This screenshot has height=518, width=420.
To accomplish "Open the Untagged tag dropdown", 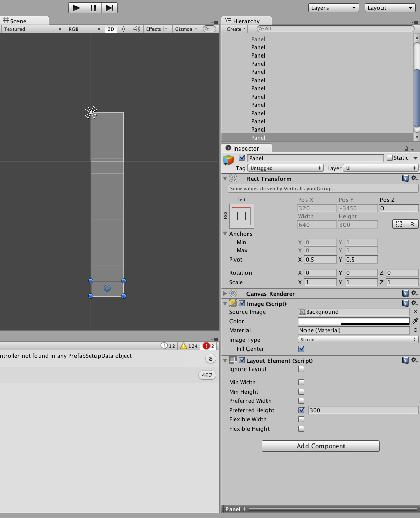I will [285, 168].
